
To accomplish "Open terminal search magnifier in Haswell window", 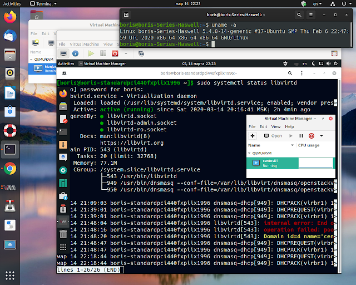I will (x=299, y=15).
